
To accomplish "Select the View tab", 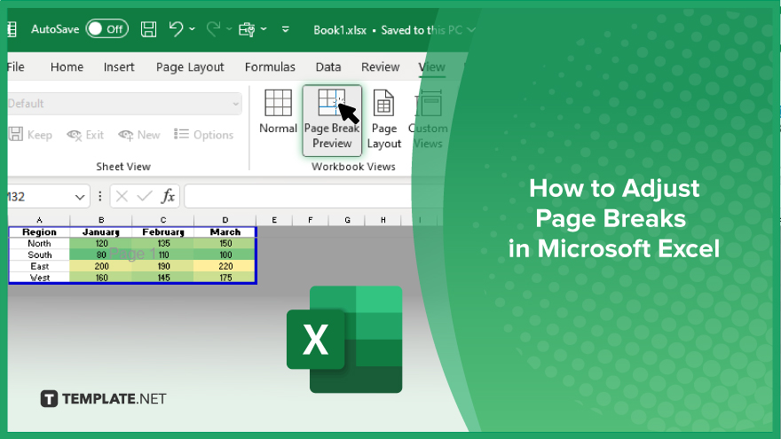I will click(432, 67).
